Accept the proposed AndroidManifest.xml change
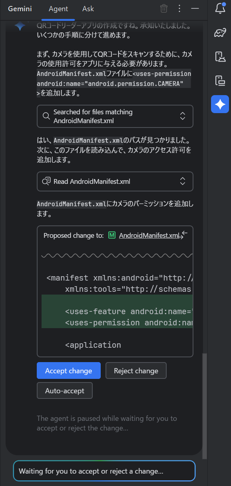231x486 pixels. pos(68,370)
